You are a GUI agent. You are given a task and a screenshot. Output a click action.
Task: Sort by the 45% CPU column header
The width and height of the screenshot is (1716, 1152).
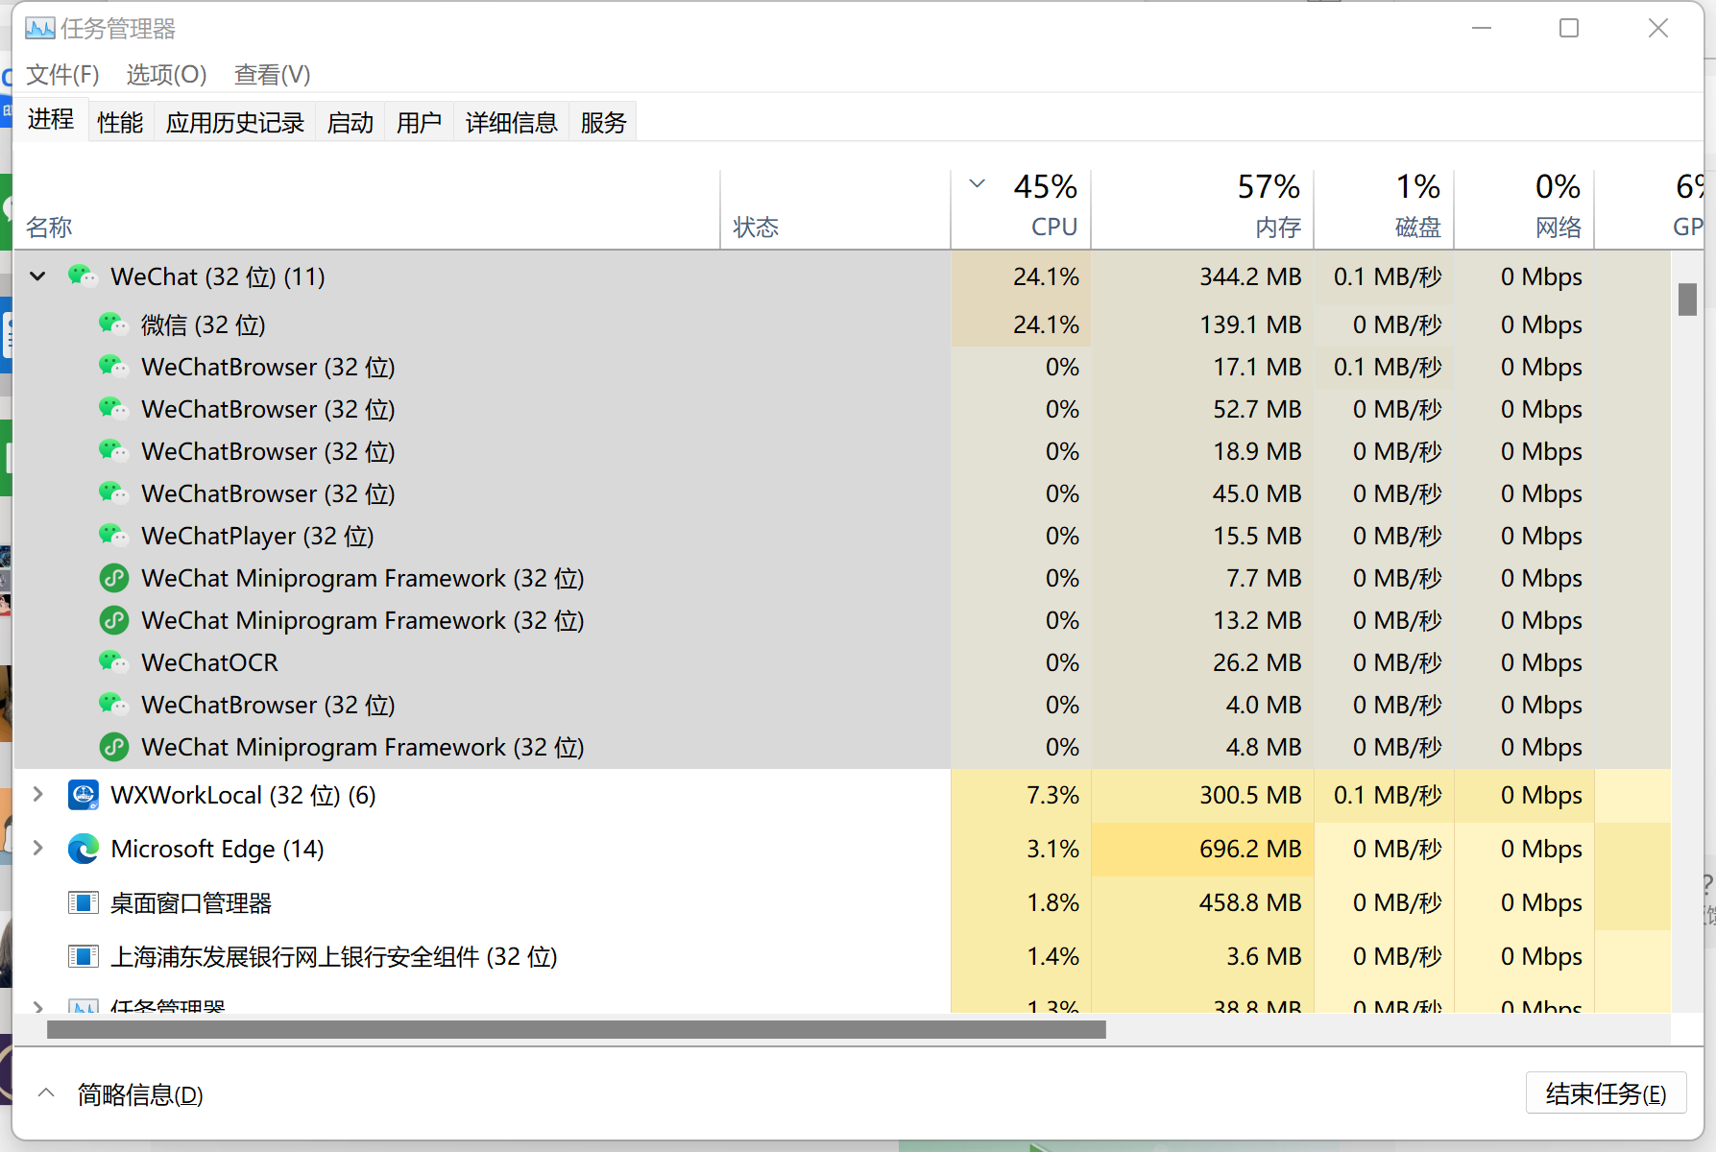click(1021, 209)
